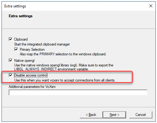Cancel the Extra settings wizard

point(141,115)
